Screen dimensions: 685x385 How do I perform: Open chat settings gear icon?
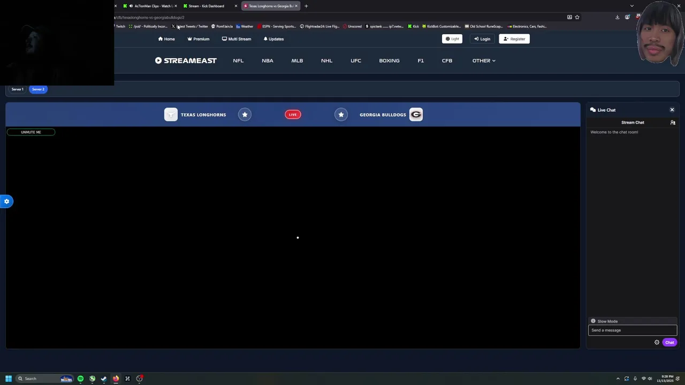tap(657, 342)
